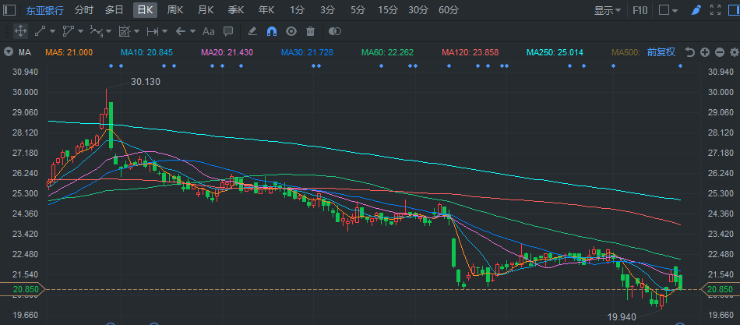Open the window layout square dropdown

pos(668,10)
